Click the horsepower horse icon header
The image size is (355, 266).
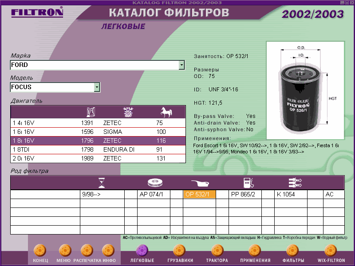pyautogui.click(x=166, y=112)
